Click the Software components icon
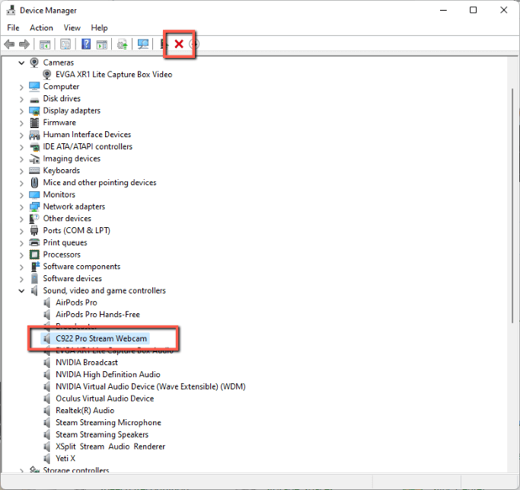This screenshot has width=520, height=490. pyautogui.click(x=35, y=267)
